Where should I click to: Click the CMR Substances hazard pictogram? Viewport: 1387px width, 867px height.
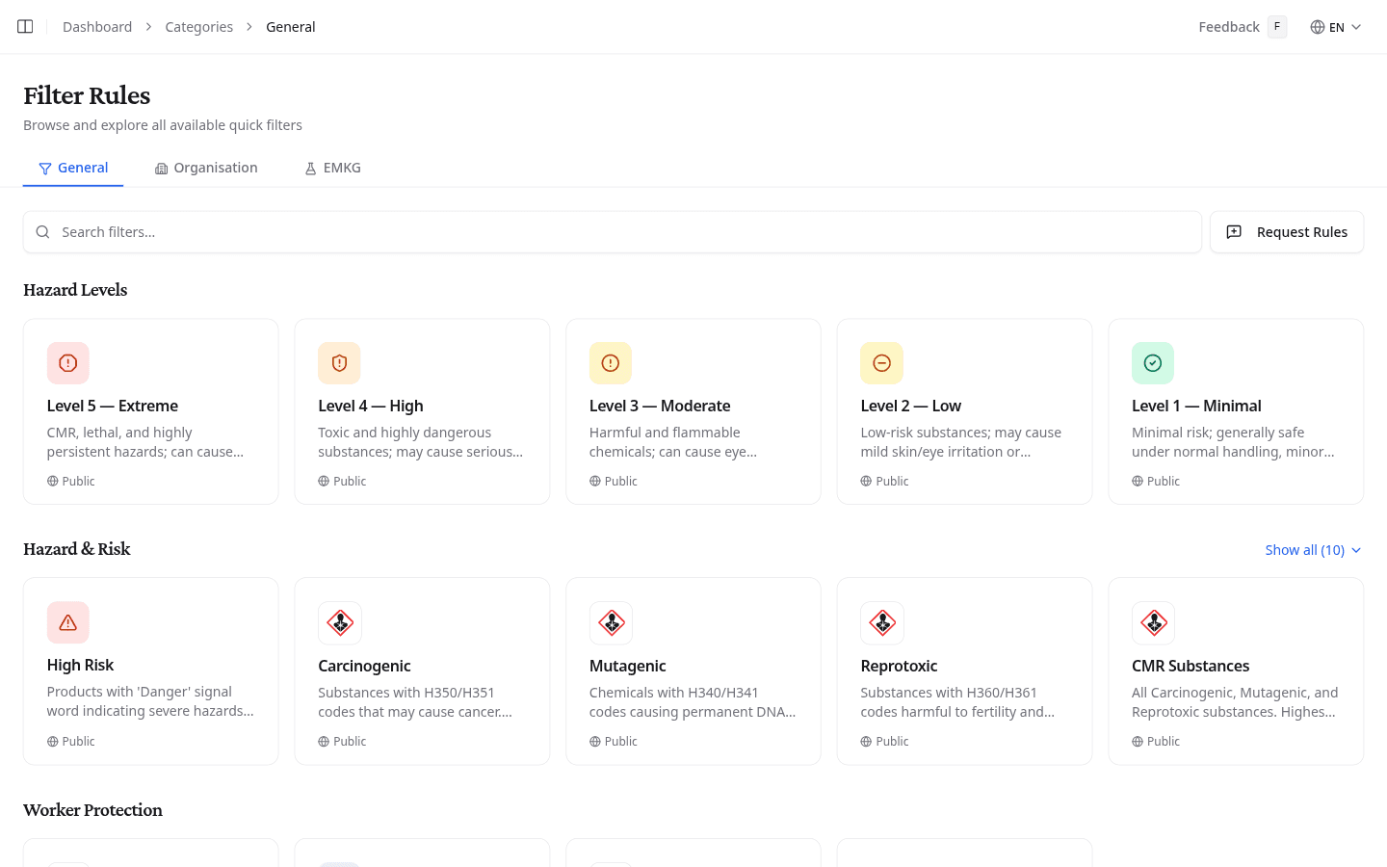pos(1154,623)
